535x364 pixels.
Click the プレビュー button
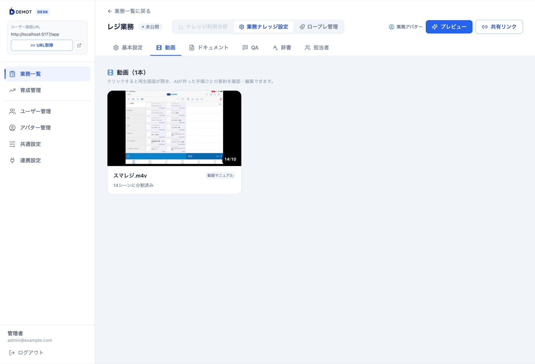click(449, 27)
